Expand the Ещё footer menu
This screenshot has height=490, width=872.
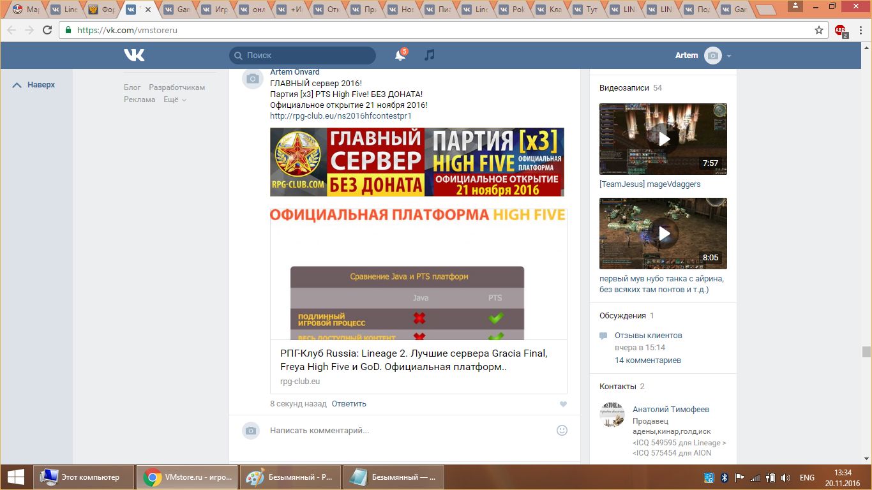(x=174, y=100)
